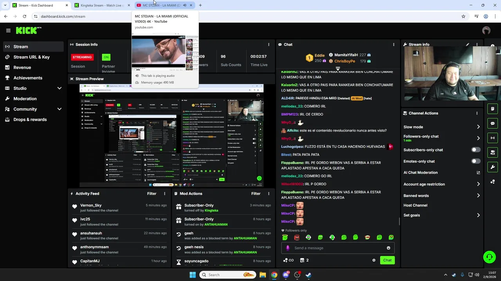Screen dimensions: 501x281
Task: Open Slow mode options arrow
Action: click(x=478, y=127)
